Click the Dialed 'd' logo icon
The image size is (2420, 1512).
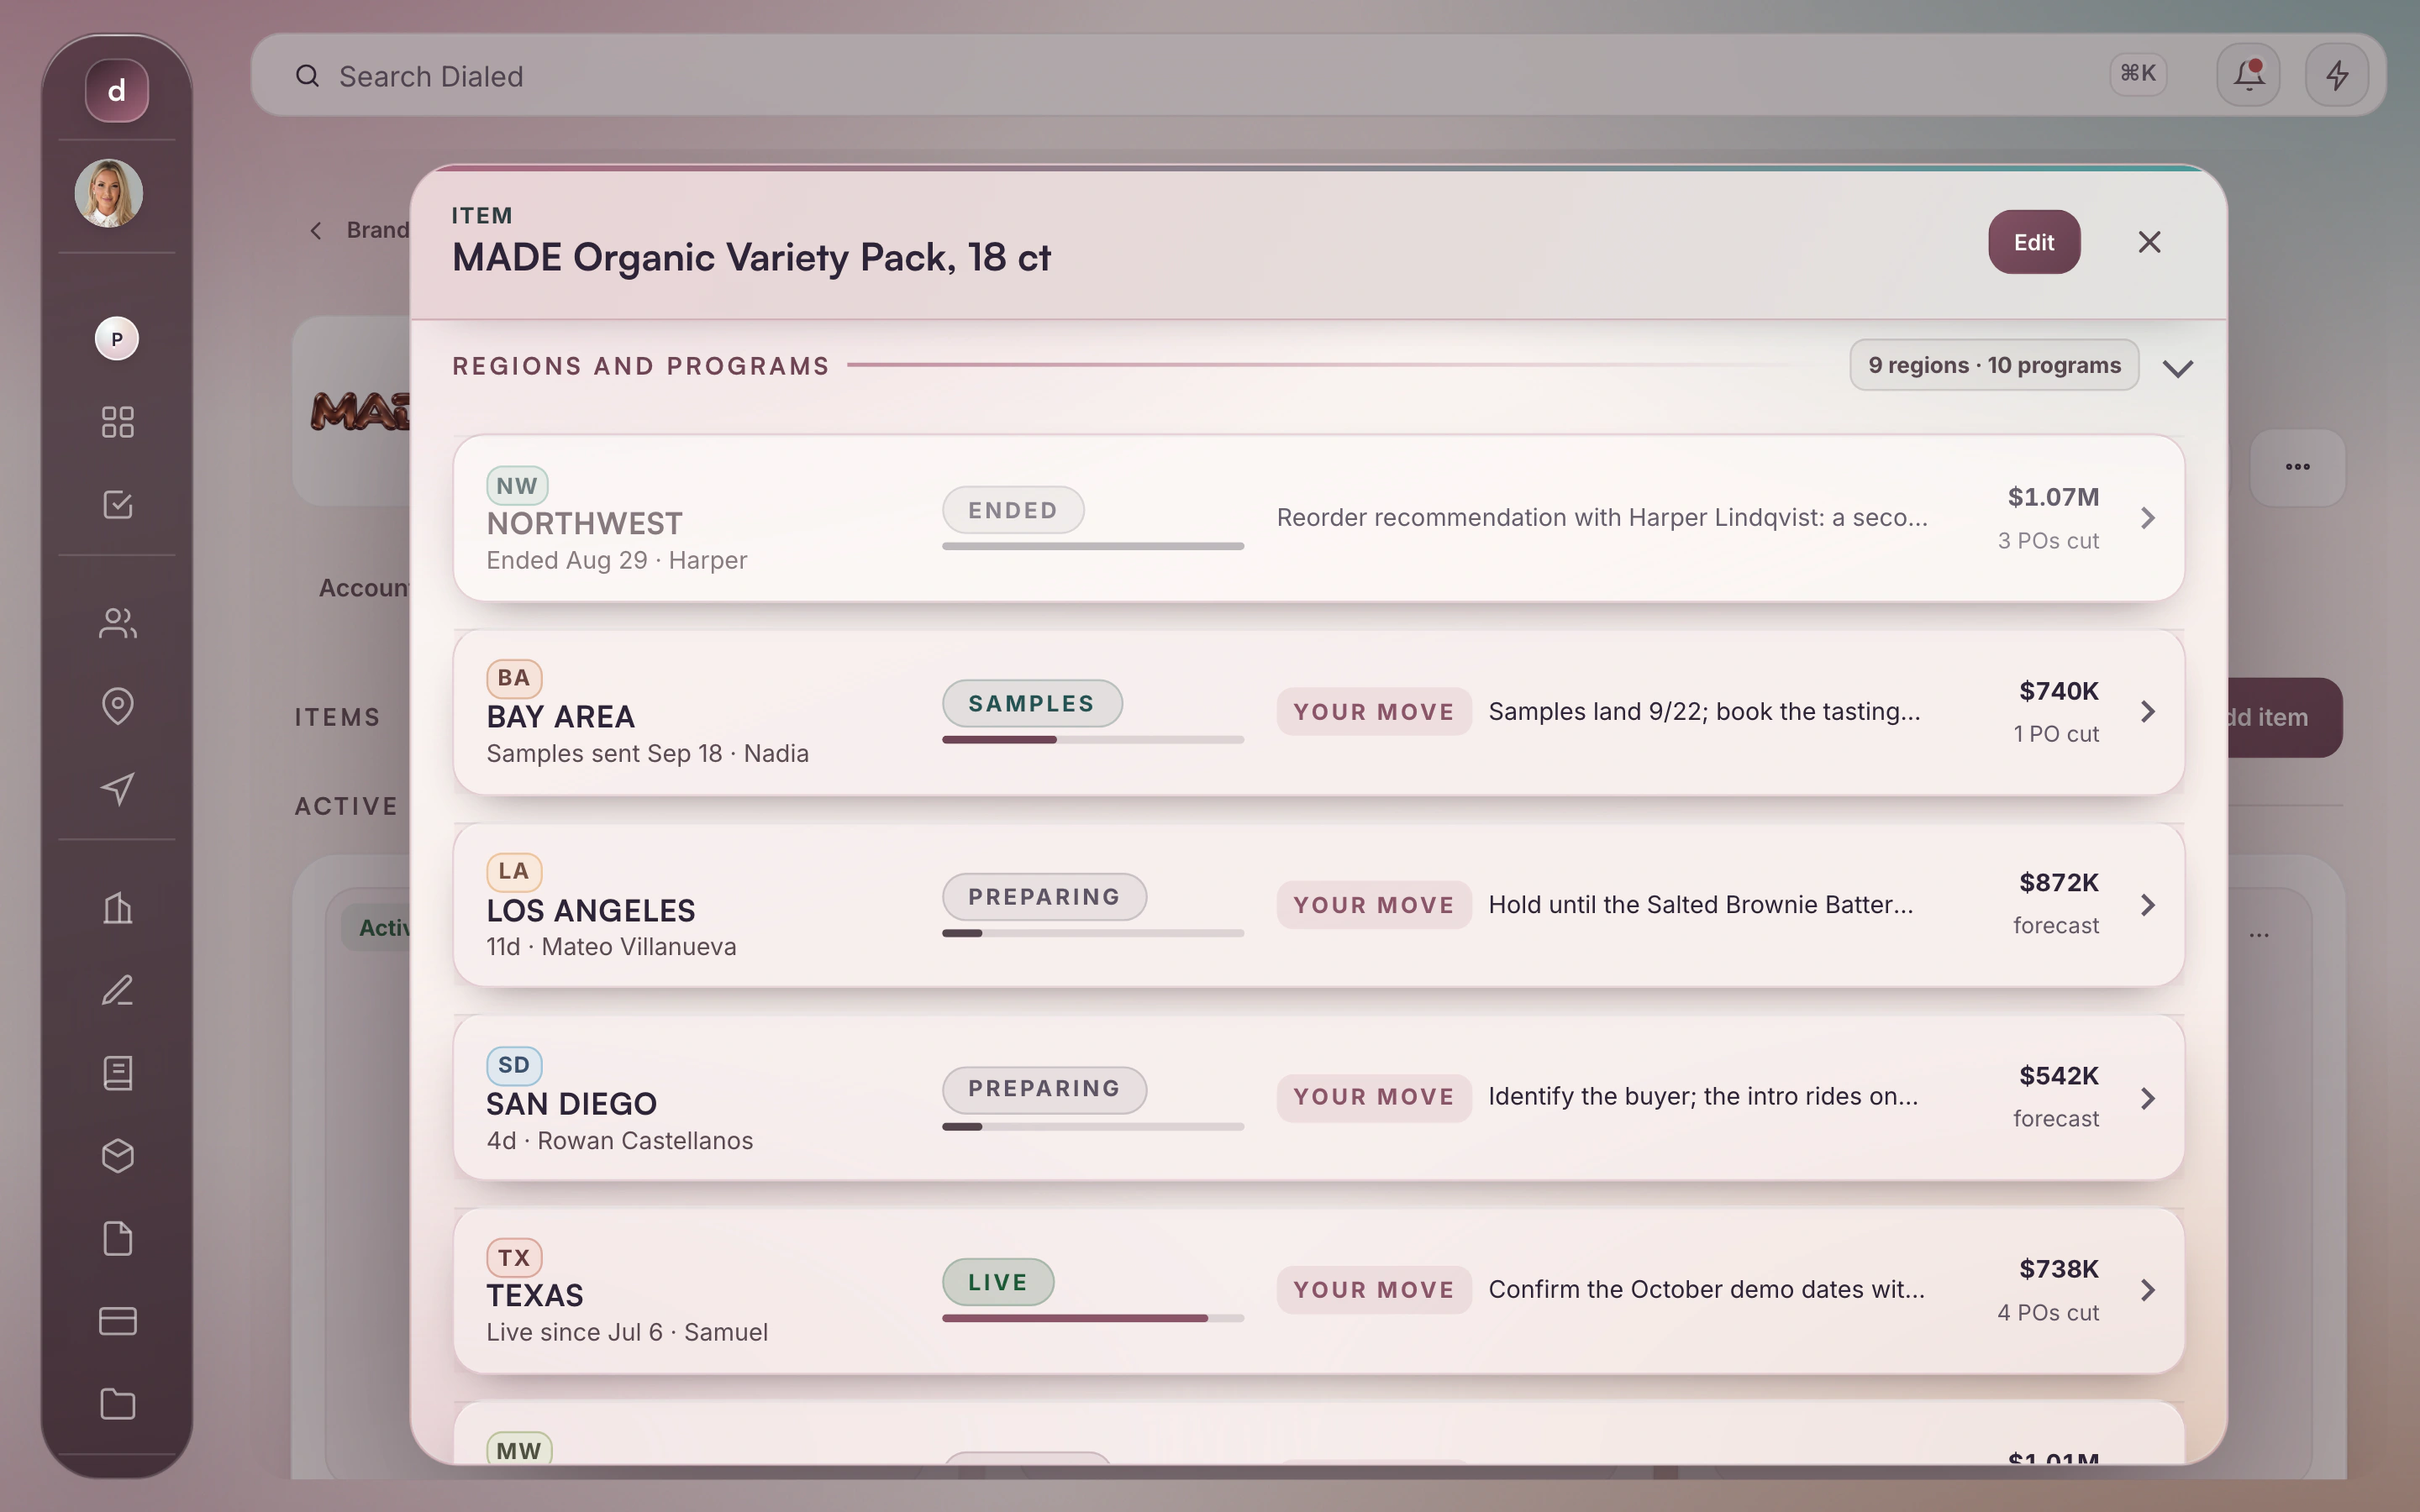[x=117, y=90]
